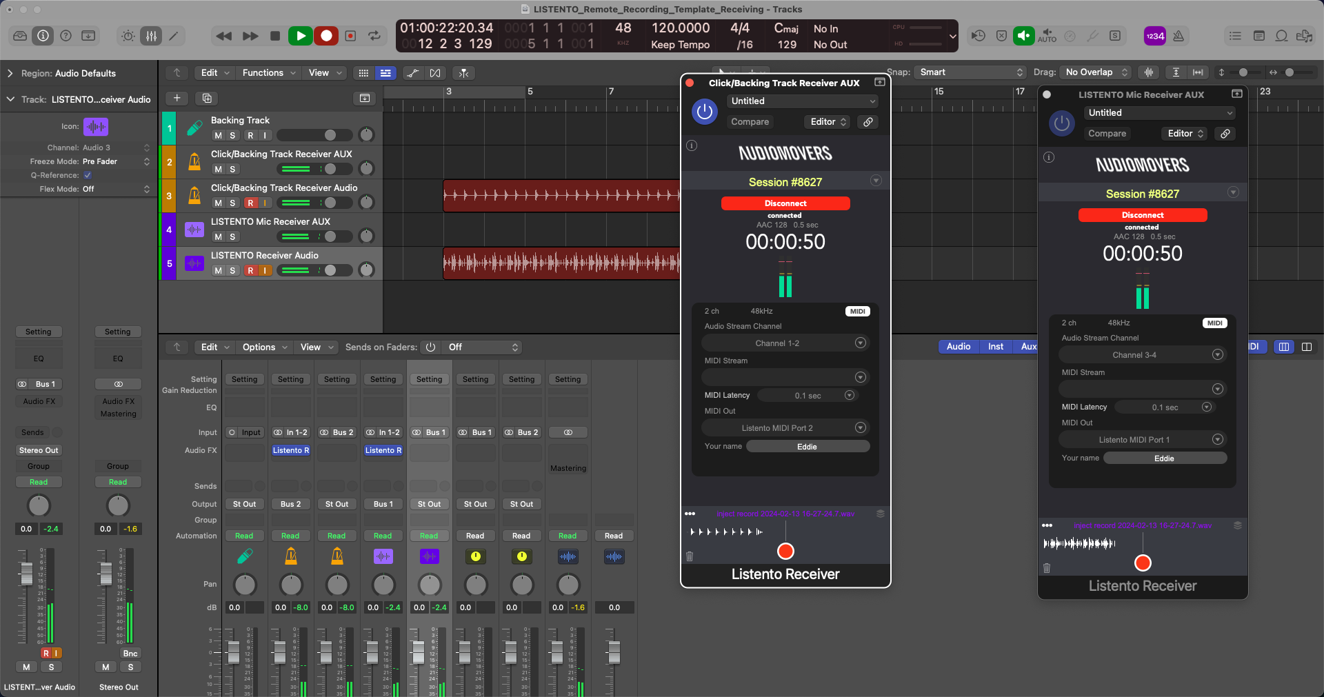
Task: Click the Fast Forward transport button
Action: (x=250, y=36)
